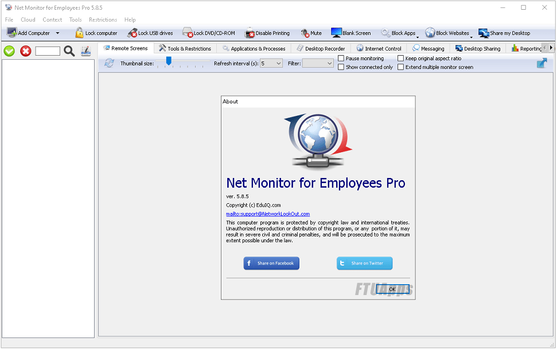
Task: Open Applications & Processes tab
Action: (254, 48)
